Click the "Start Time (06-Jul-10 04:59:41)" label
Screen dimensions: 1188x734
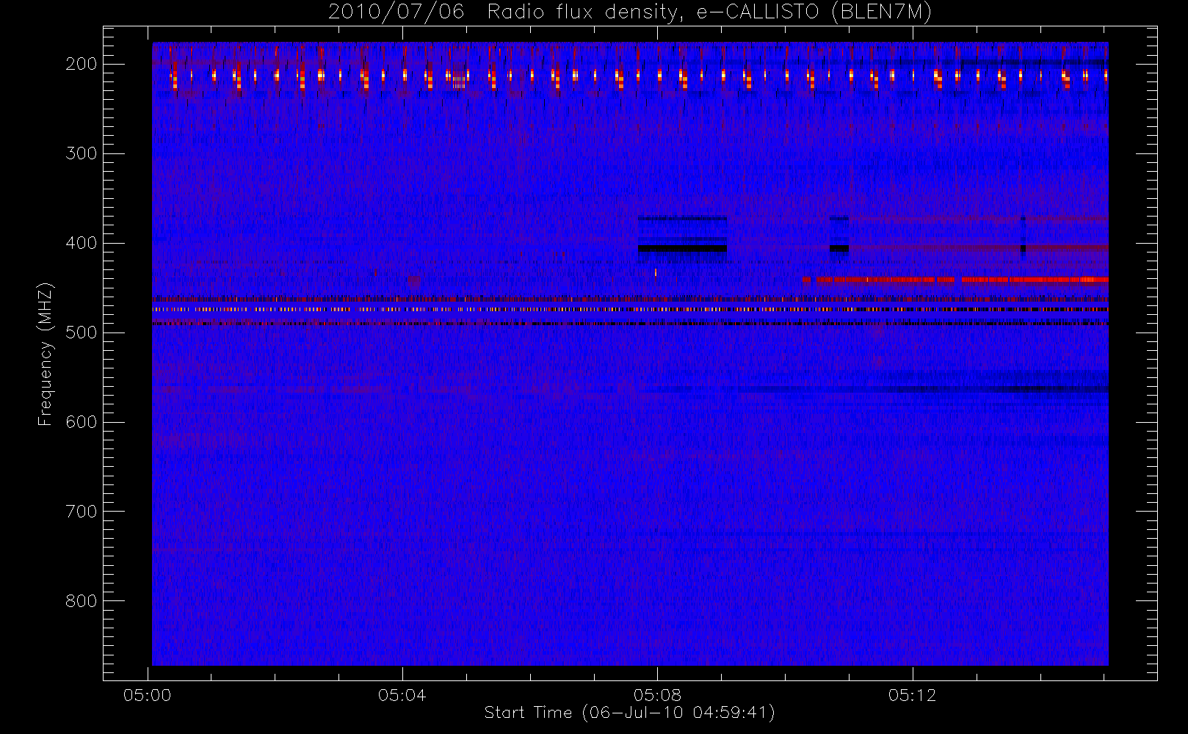(x=630, y=713)
